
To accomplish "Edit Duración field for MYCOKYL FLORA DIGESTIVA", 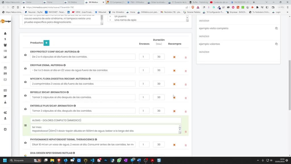I will pos(159,84).
